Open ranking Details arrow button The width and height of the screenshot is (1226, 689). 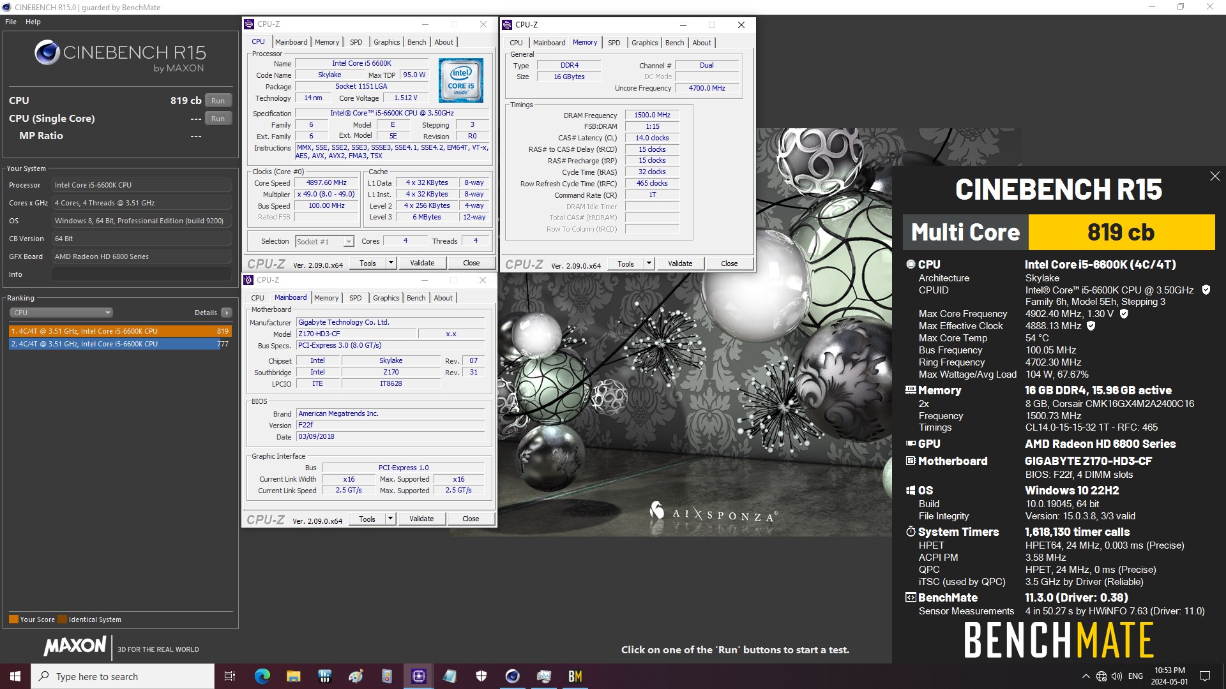pyautogui.click(x=227, y=313)
